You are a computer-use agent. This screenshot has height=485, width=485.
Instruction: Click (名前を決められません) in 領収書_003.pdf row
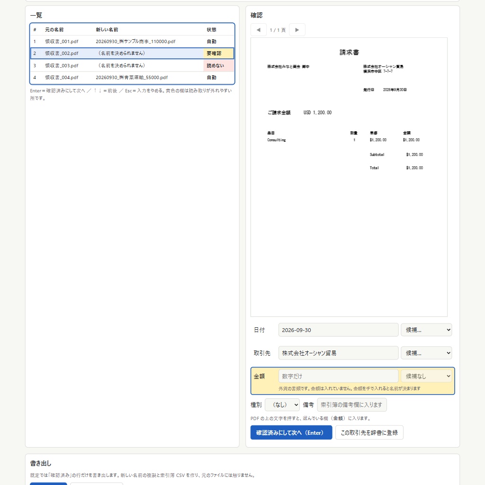[x=122, y=65]
